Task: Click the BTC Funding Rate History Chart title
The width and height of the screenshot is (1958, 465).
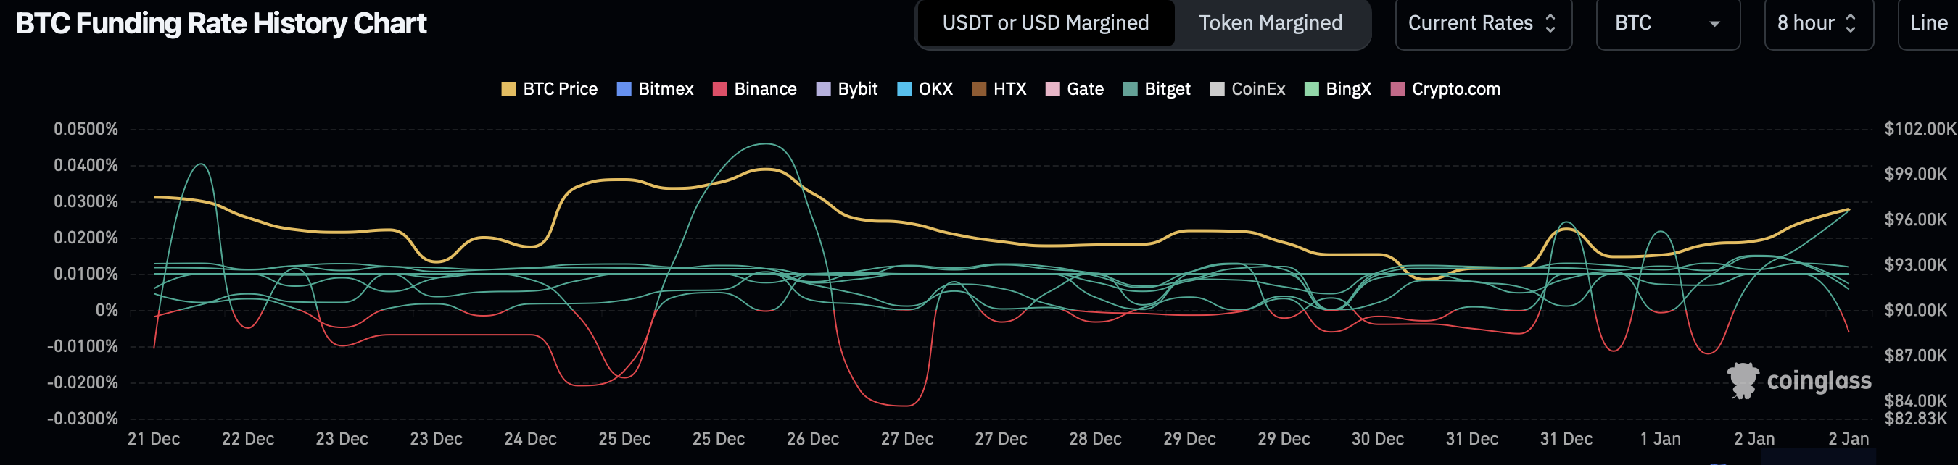Action: 221,23
